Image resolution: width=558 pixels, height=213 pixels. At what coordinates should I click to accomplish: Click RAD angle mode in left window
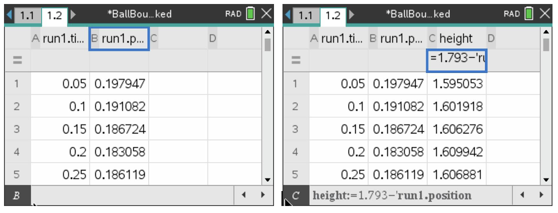[x=233, y=14]
